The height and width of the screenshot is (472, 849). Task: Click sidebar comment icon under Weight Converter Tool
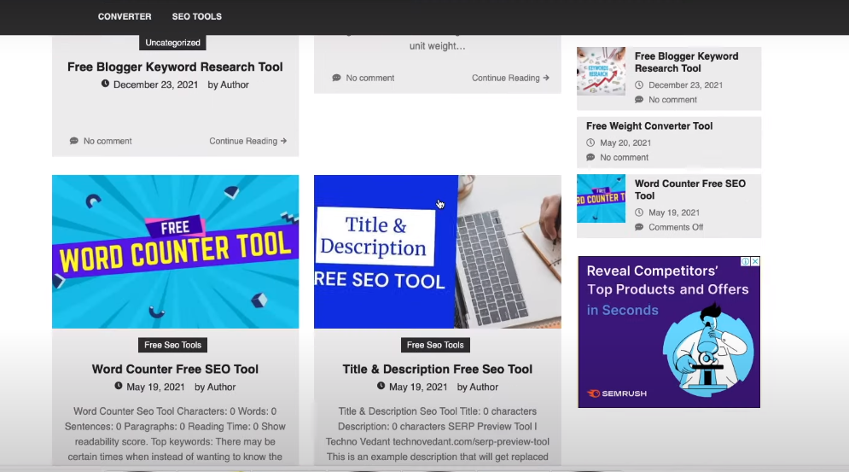(590, 158)
